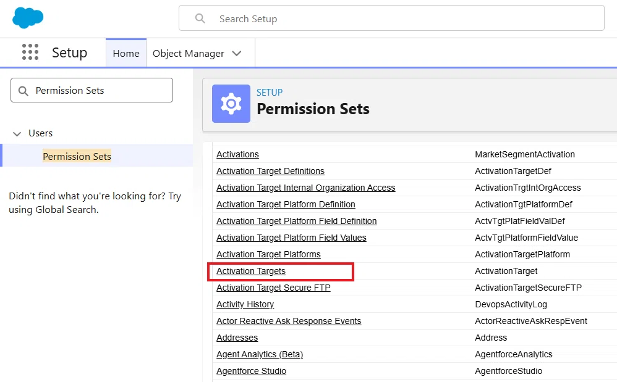Click the Global Search hint text
Image resolution: width=617 pixels, height=382 pixels.
[95, 202]
